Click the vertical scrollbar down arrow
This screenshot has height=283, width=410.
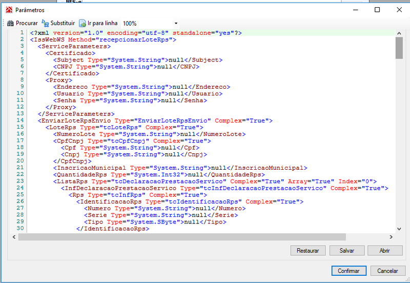point(399,229)
